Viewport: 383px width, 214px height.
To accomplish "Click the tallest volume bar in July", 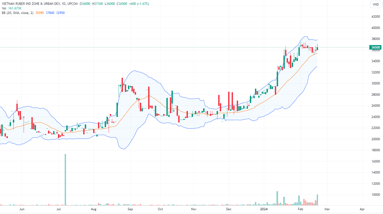I will [x=65, y=180].
